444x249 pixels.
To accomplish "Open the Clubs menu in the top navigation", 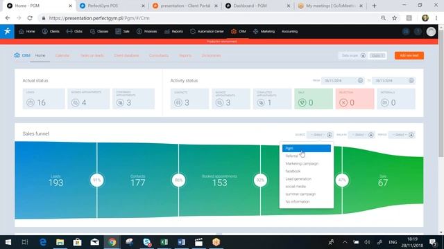I will pos(74,31).
